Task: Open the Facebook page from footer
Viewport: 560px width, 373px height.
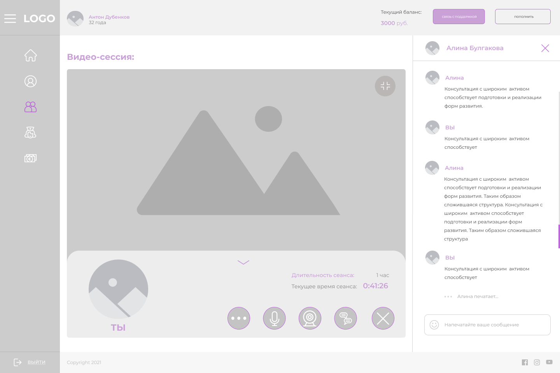Action: pos(525,363)
